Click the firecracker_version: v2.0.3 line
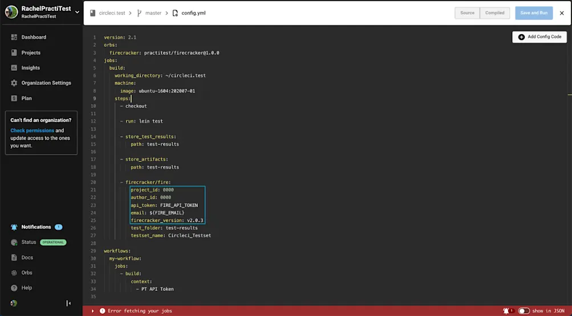 pyautogui.click(x=167, y=220)
